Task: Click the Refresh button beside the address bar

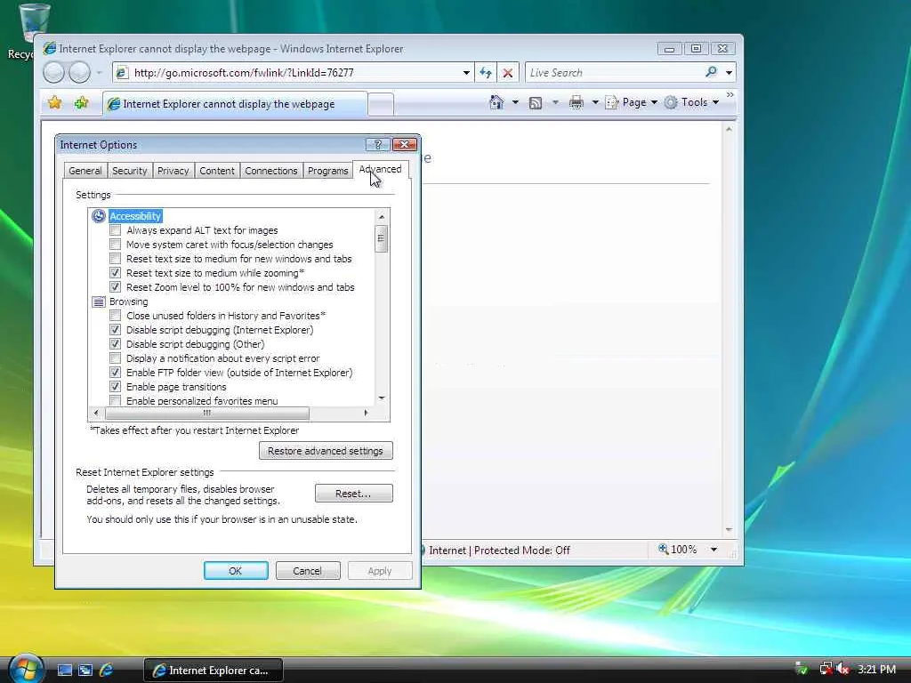Action: click(x=485, y=73)
